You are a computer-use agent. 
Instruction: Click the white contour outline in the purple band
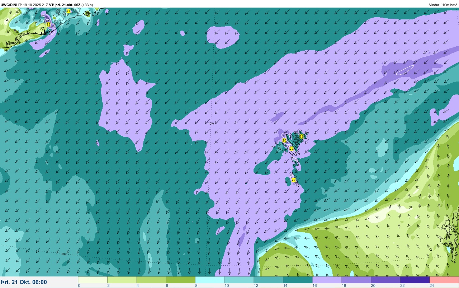pos(405,70)
